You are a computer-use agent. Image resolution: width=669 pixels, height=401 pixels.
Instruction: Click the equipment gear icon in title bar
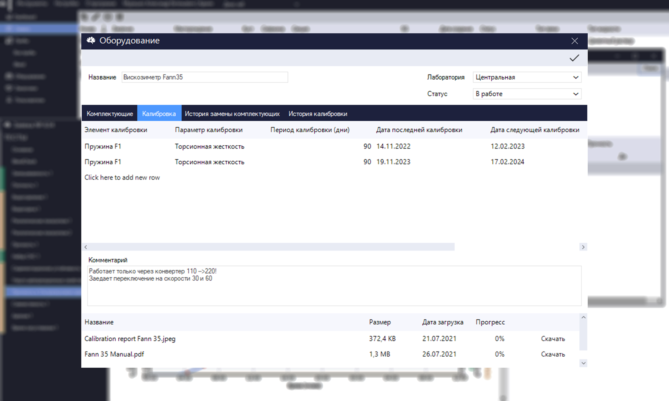91,40
